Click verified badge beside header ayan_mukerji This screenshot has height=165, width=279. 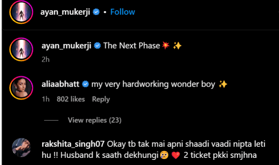point(96,12)
